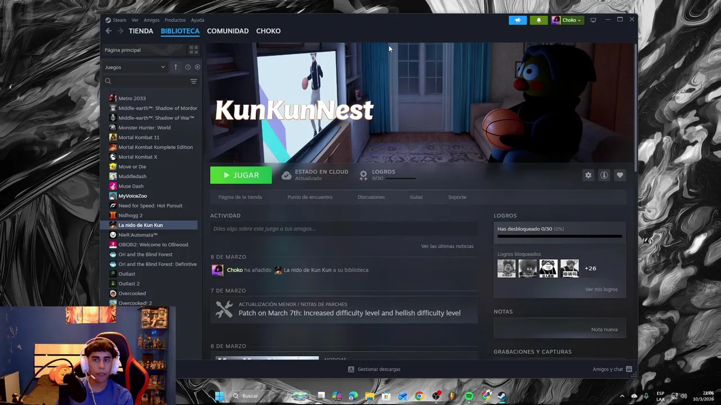Screen dimensions: 721x405
Task: Go back with the left arrow
Action: 109,31
